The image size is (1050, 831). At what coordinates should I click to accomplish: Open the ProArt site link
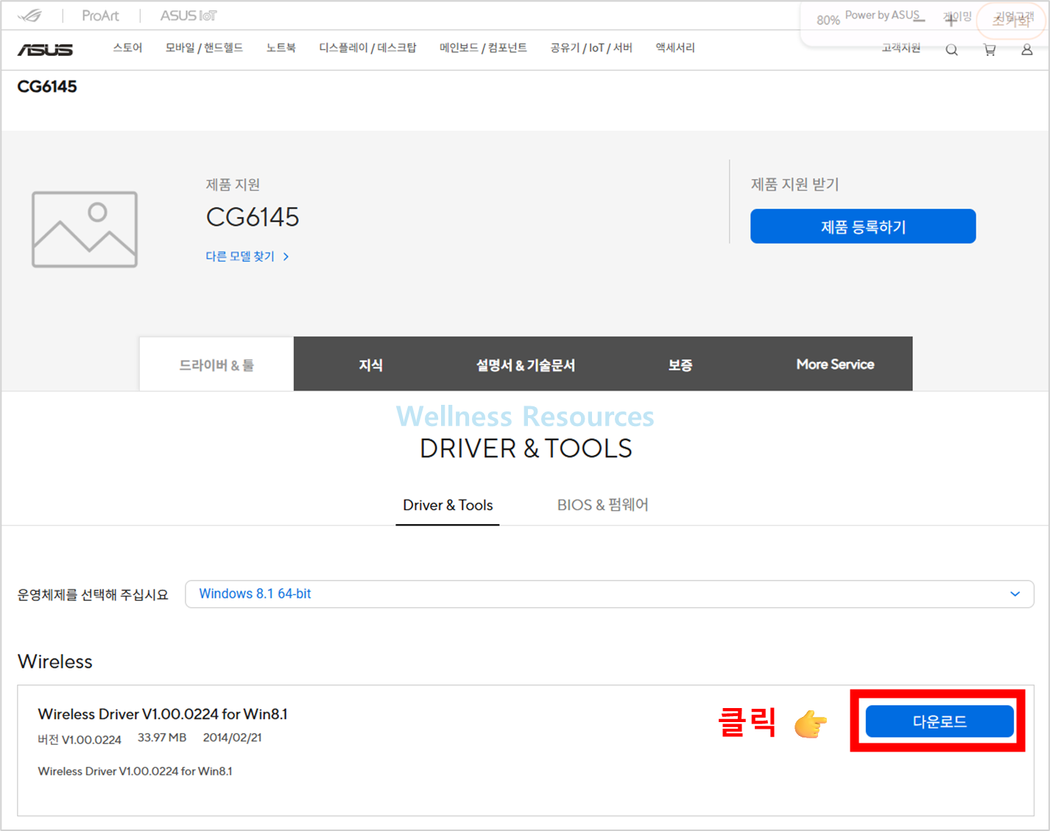(100, 15)
